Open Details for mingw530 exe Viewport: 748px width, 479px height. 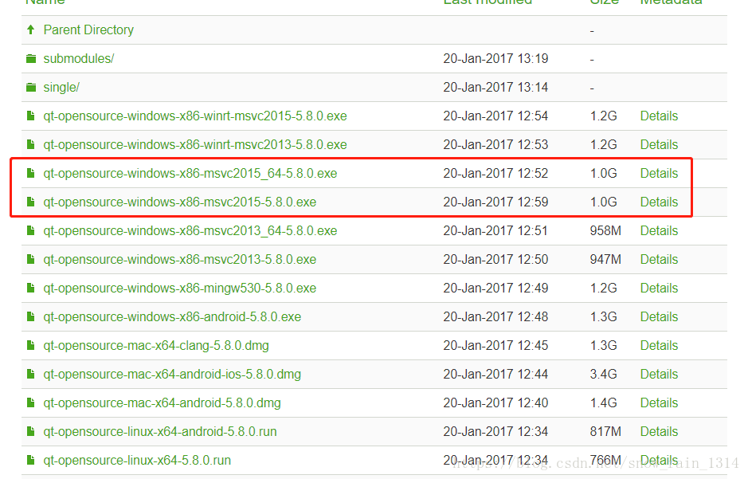click(659, 289)
